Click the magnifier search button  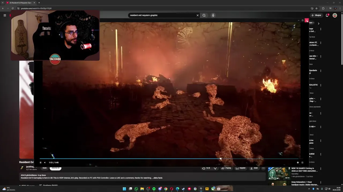pyautogui.click(x=204, y=15)
